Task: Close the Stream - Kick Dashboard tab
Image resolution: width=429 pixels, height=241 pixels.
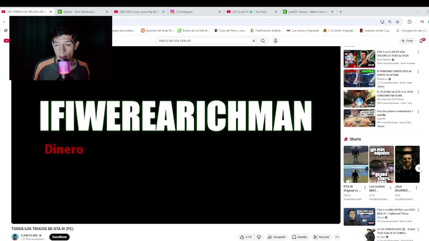Action: click(107, 12)
